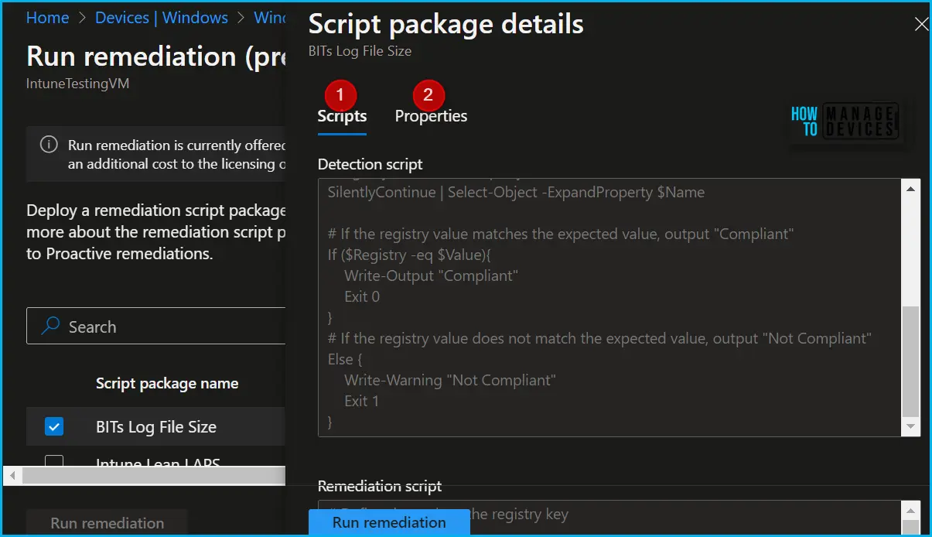Focus the Search input field

tap(156, 327)
